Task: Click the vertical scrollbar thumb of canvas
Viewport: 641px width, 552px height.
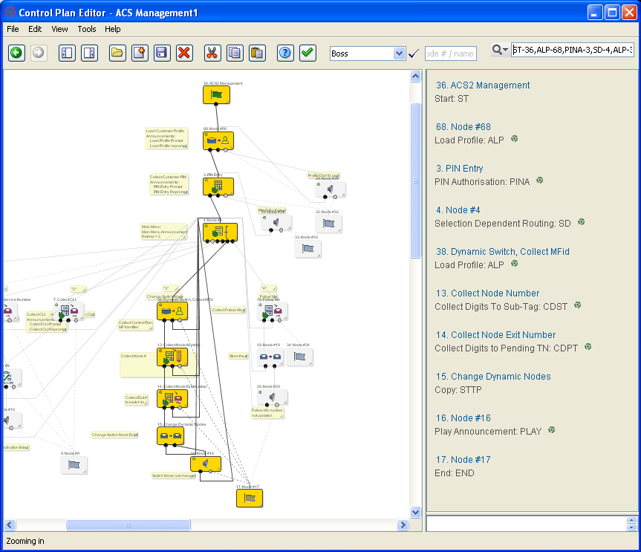Action: click(x=415, y=181)
